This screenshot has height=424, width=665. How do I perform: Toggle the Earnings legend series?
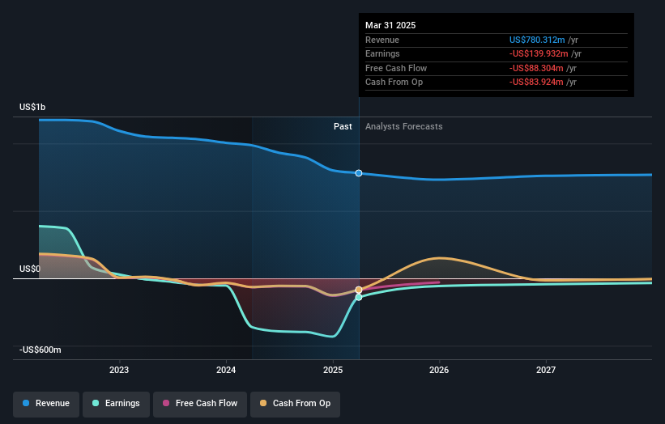point(116,404)
